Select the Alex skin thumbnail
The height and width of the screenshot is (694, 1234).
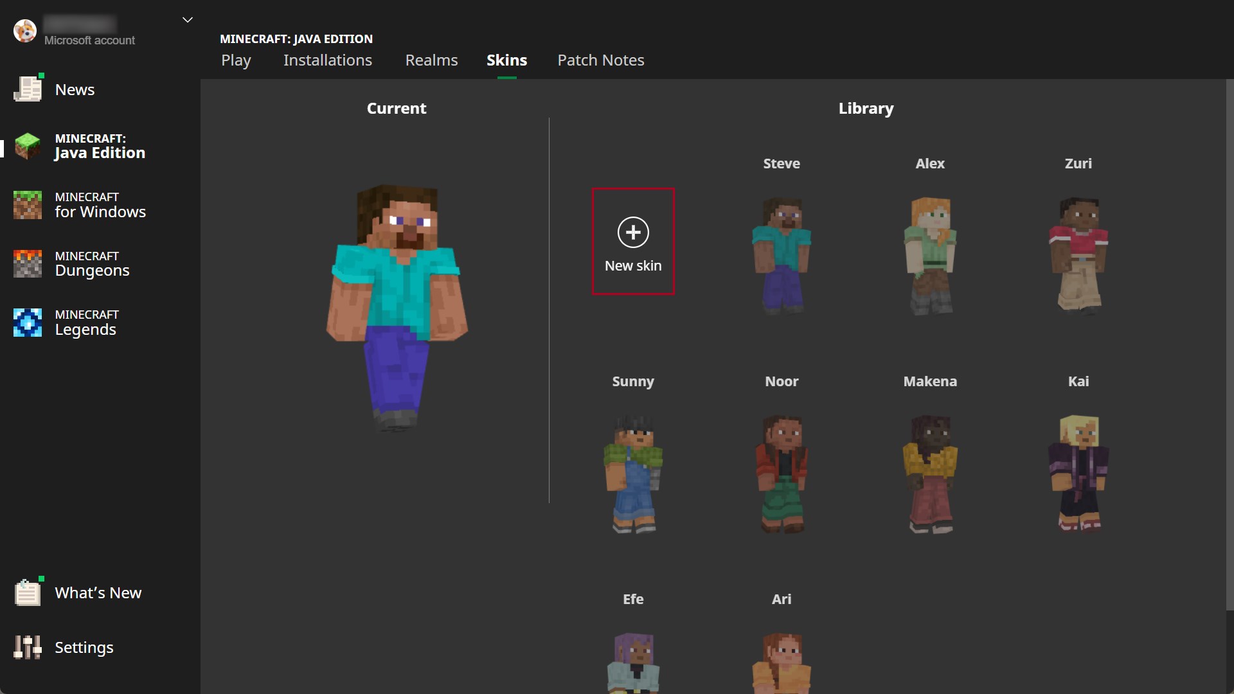tap(930, 256)
